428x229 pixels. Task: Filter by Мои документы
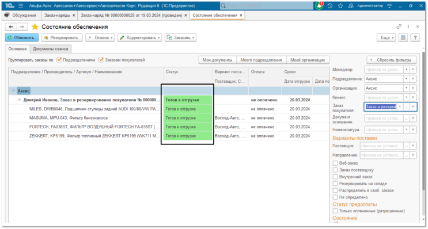pyautogui.click(x=218, y=60)
